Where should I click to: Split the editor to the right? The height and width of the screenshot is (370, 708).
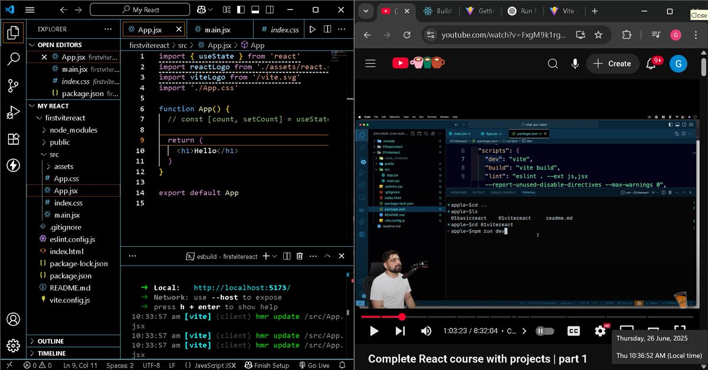[x=328, y=29]
